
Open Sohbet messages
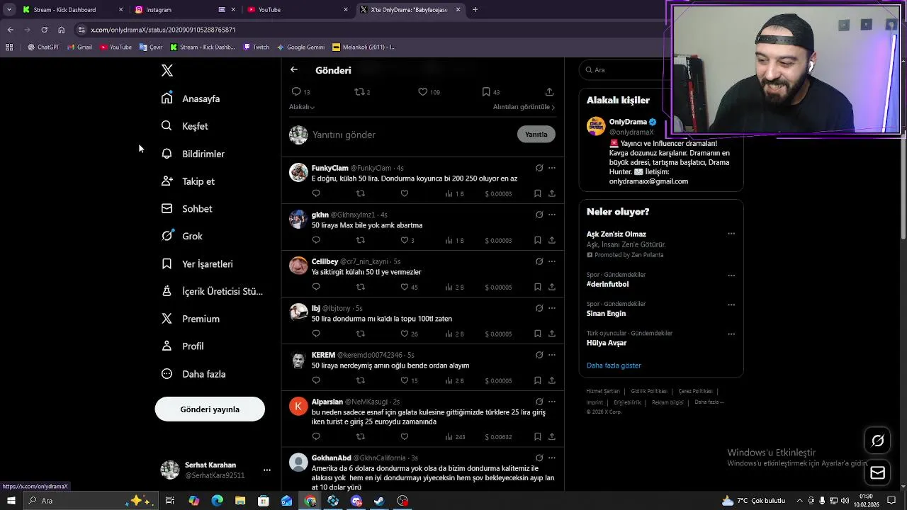(x=186, y=209)
